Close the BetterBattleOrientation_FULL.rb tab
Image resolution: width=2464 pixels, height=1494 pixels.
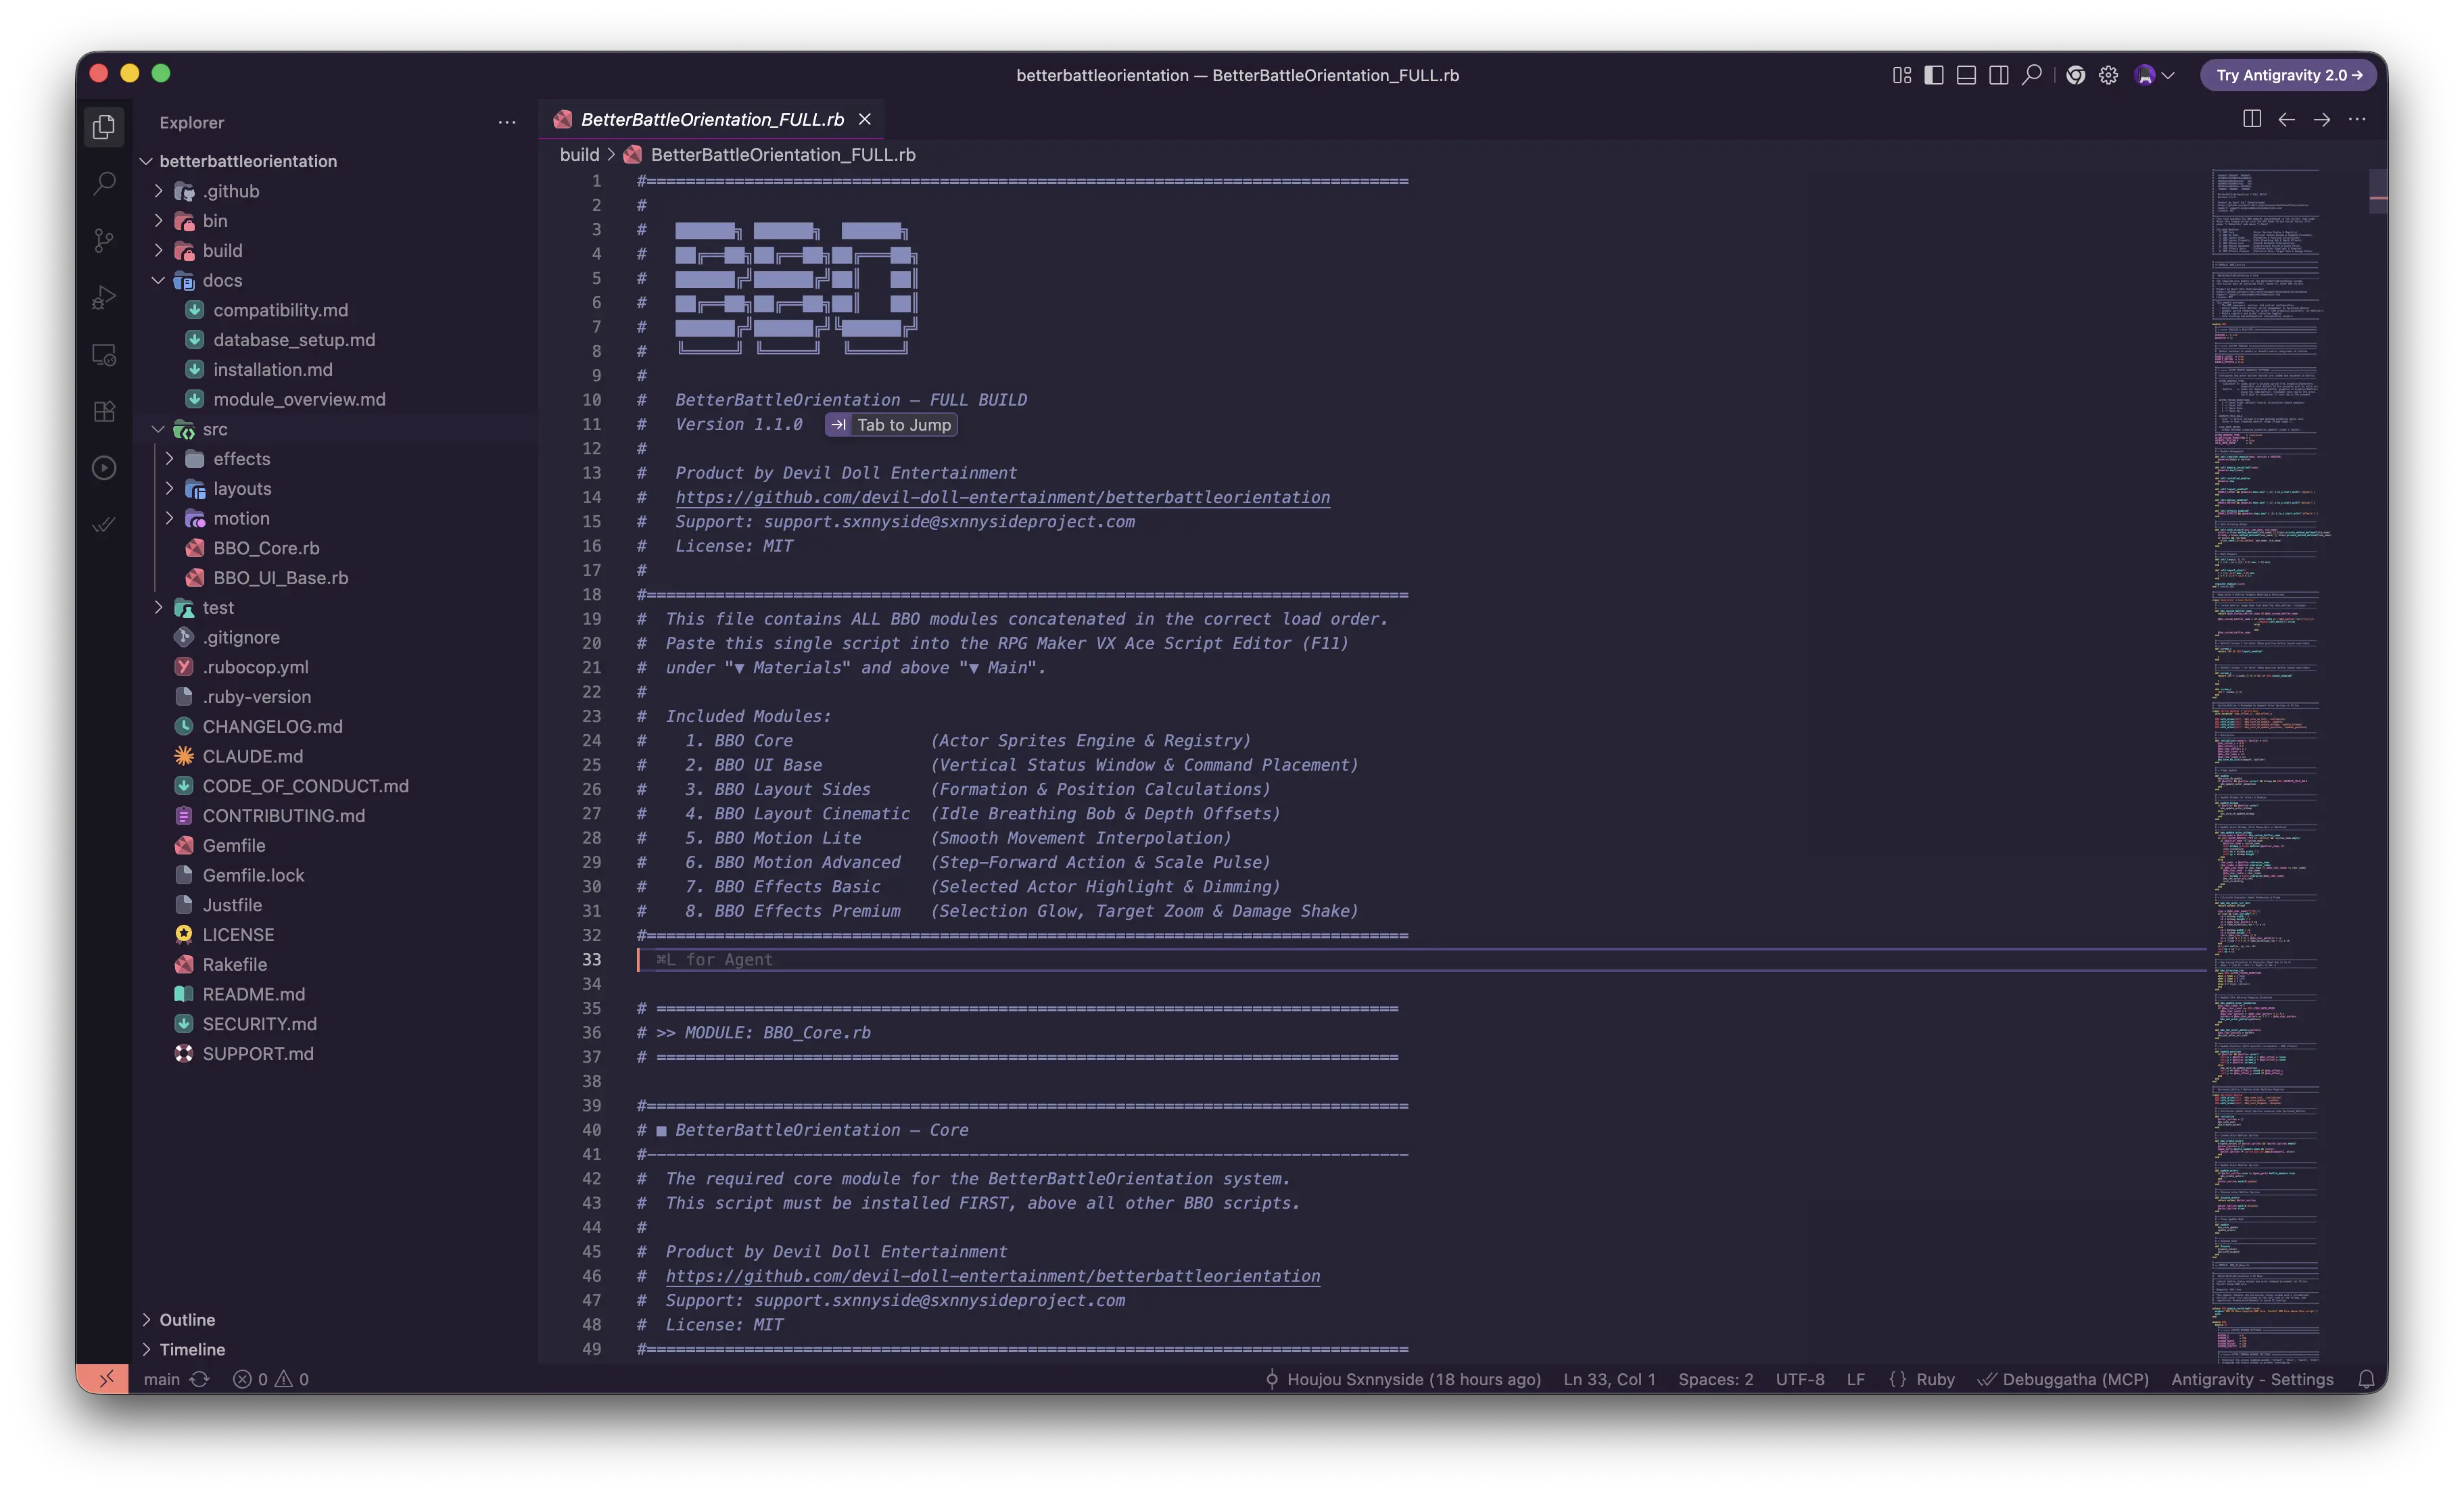point(865,119)
